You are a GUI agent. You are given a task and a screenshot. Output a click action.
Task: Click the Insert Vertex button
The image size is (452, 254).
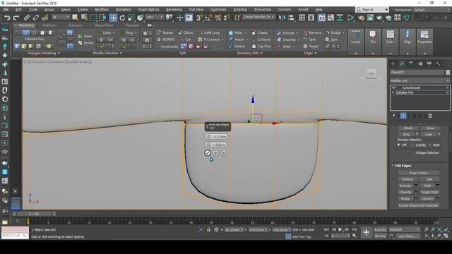pyautogui.click(x=419, y=173)
